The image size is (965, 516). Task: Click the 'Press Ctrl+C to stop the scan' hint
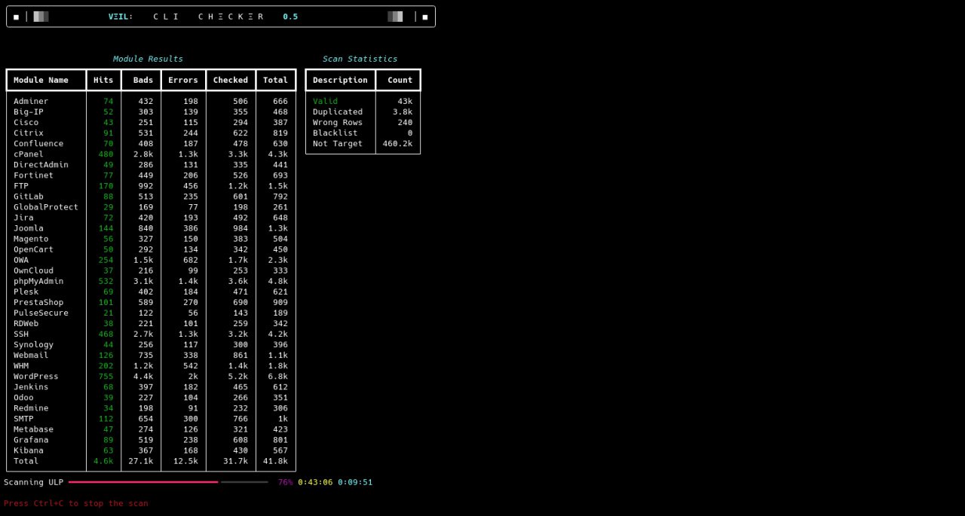[76, 503]
